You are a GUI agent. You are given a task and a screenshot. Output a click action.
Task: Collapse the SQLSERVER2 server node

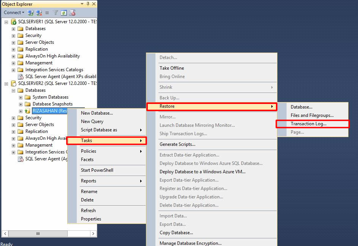[6, 83]
